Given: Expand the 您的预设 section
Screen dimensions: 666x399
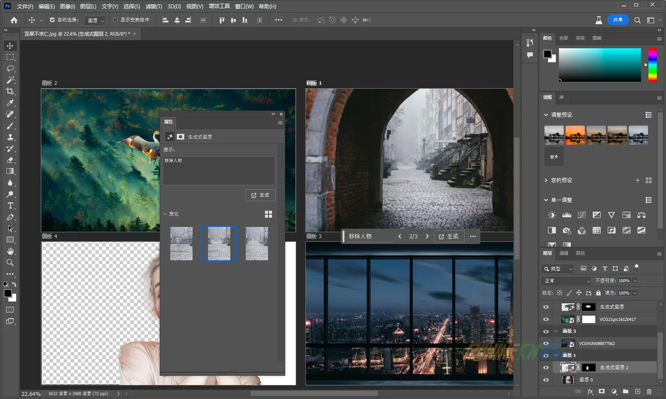Looking at the screenshot, I should click(x=546, y=180).
